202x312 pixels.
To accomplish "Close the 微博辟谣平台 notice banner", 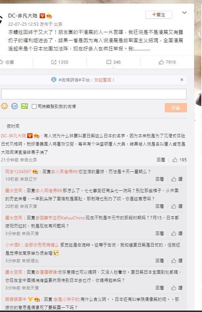I will coord(182,79).
